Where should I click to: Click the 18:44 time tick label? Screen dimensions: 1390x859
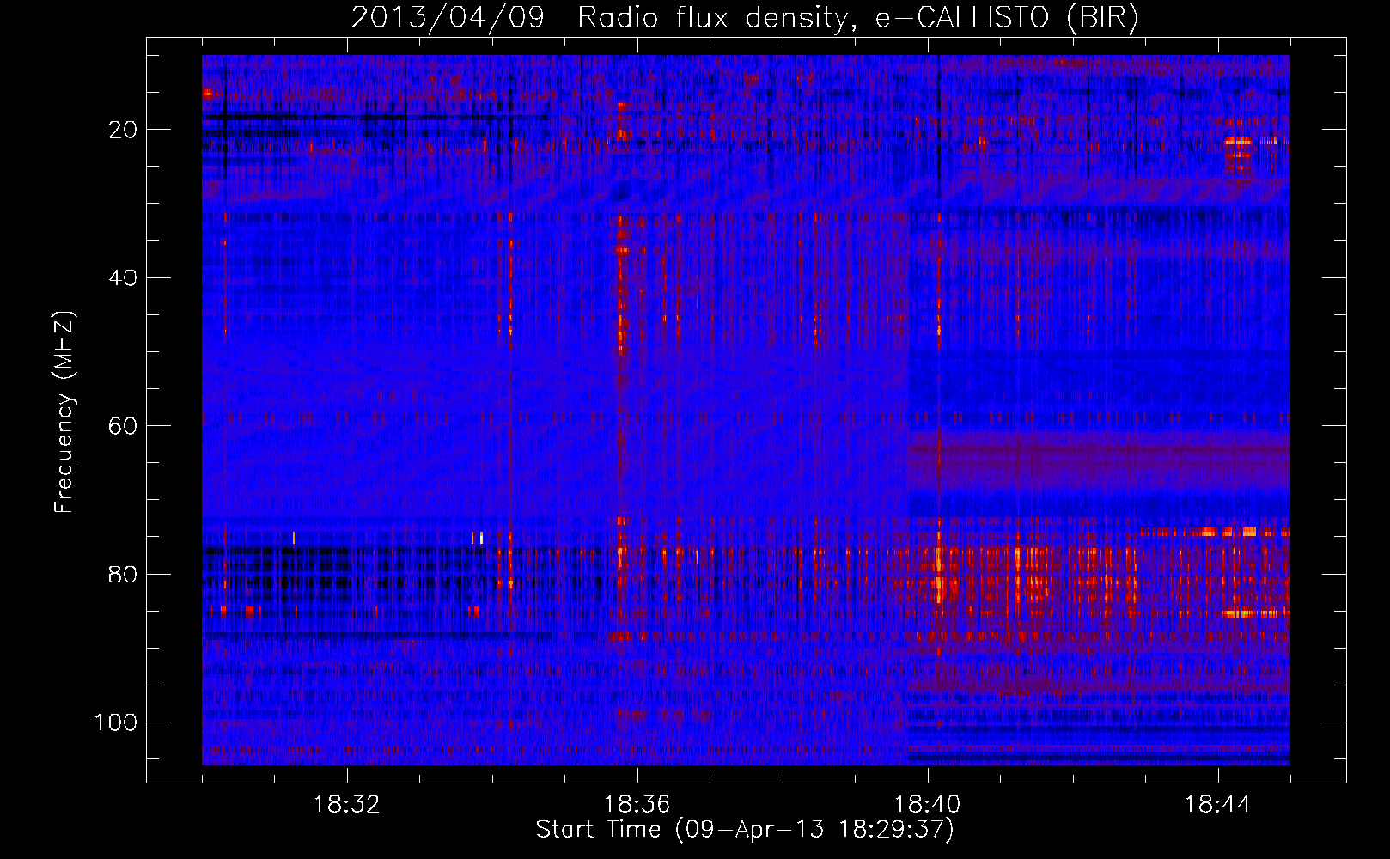point(1217,805)
